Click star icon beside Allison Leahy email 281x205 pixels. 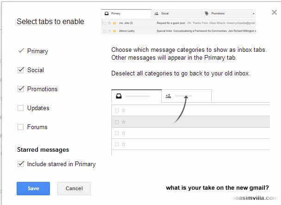click(109, 31)
